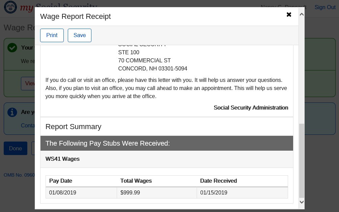Image resolution: width=339 pixels, height=212 pixels.
Task: Open the partially hidden Contact link
Action: (x=28, y=125)
